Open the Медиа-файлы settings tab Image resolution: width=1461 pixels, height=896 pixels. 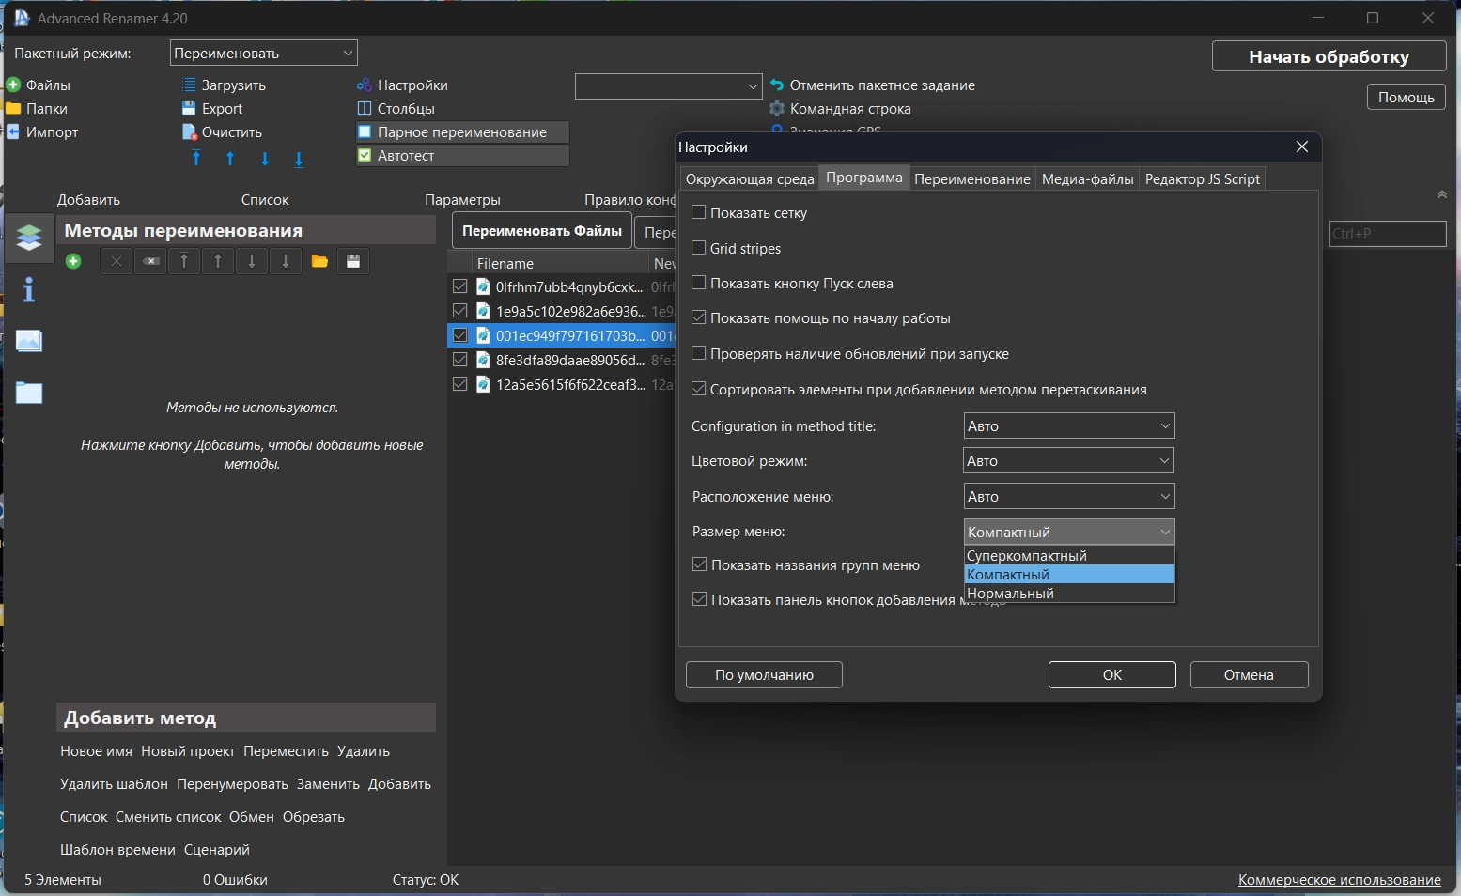coord(1087,179)
